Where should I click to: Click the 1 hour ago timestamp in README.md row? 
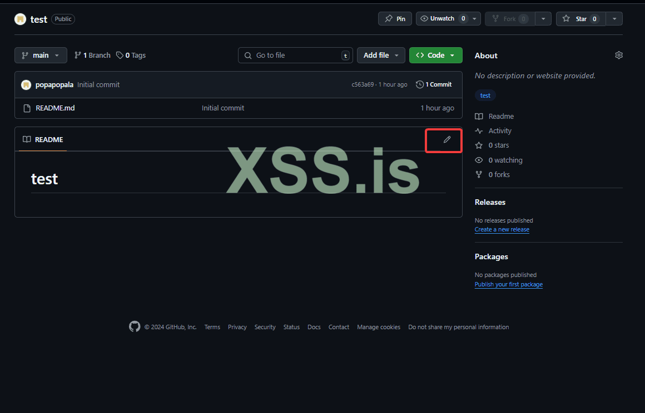437,108
